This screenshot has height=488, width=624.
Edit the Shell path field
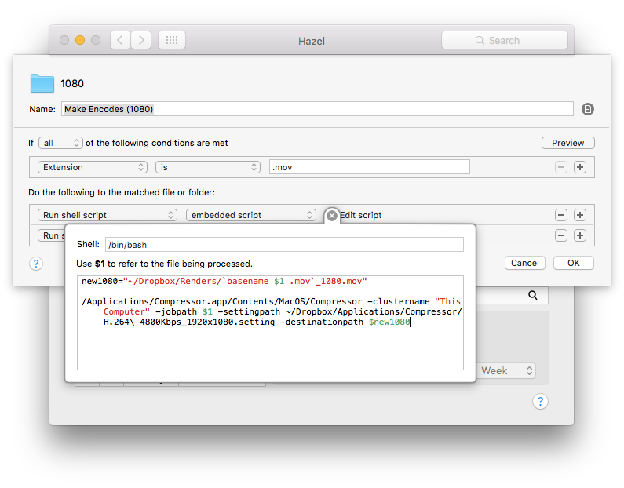pyautogui.click(x=284, y=245)
